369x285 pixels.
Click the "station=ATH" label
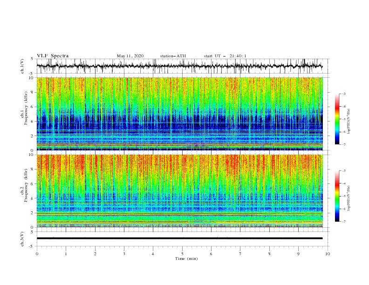click(x=173, y=56)
